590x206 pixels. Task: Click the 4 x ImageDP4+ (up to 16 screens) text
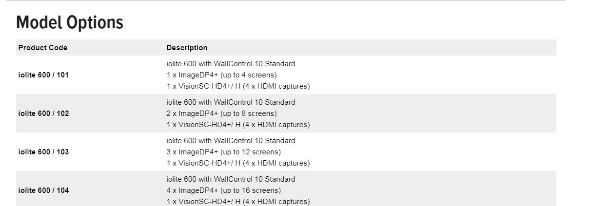coord(223,190)
